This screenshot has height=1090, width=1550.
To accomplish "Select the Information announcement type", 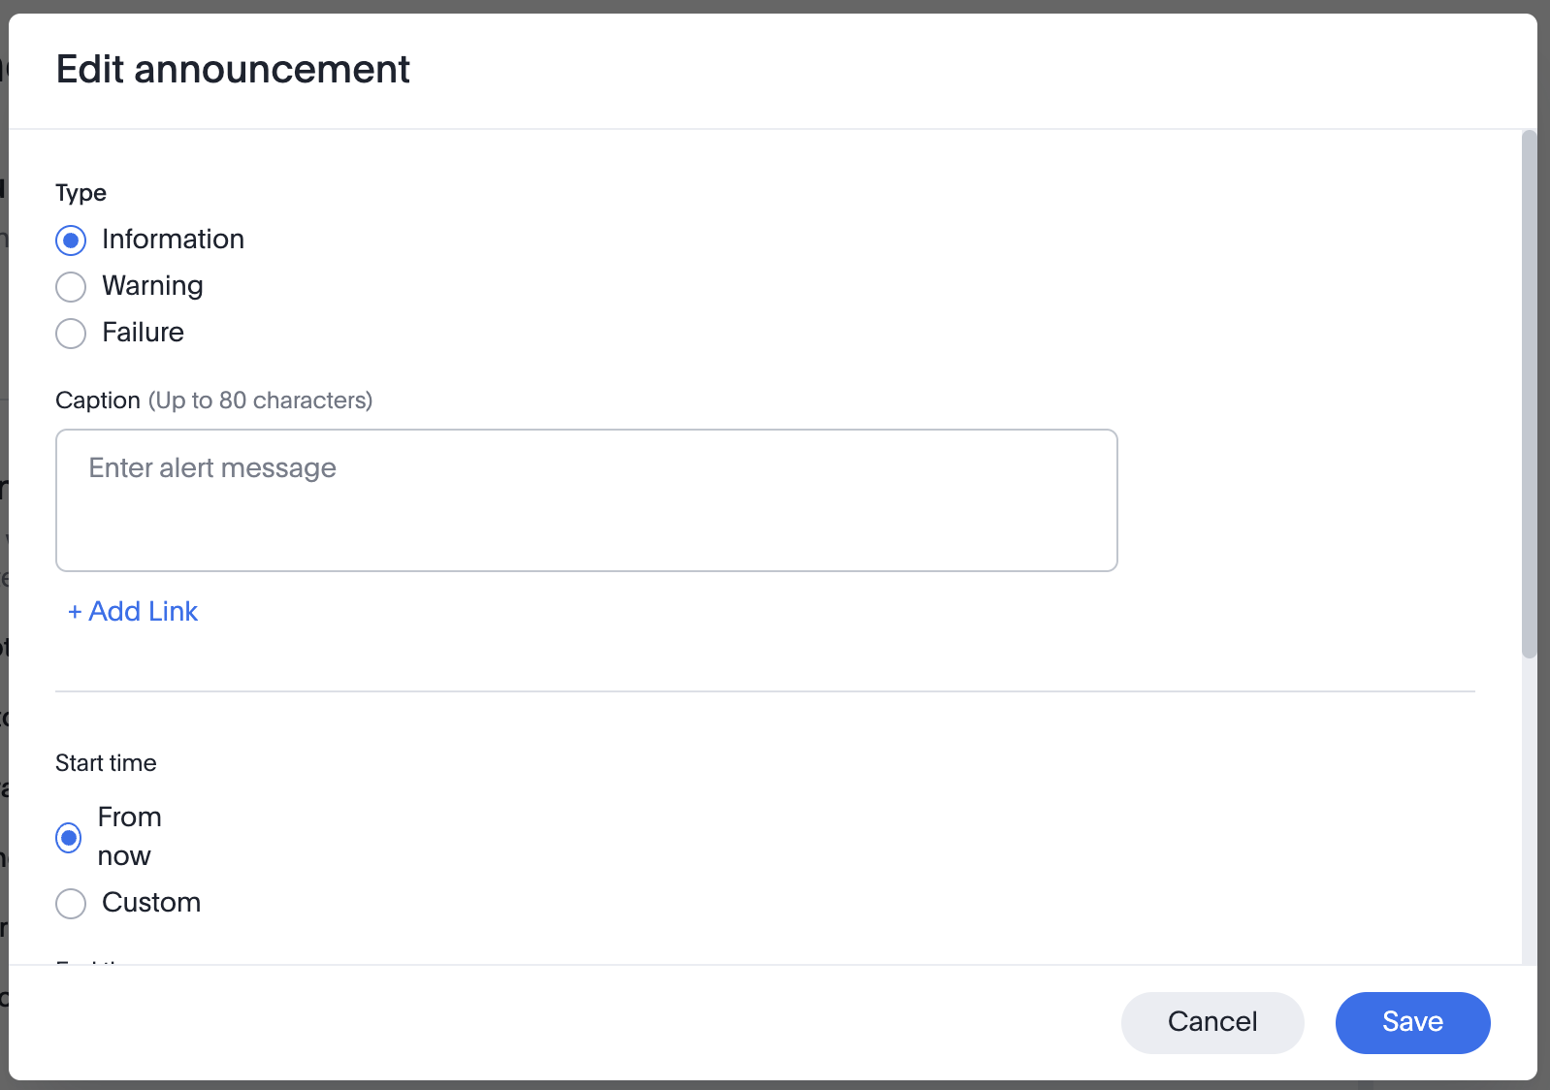I will tap(70, 240).
